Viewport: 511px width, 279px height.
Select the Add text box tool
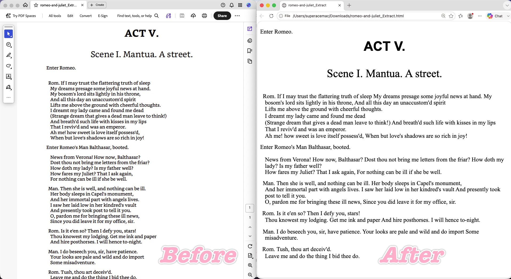click(x=9, y=77)
